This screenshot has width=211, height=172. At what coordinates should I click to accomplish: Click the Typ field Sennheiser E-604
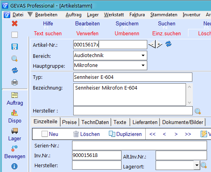click(x=133, y=77)
